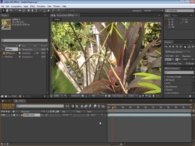
Task: Enable the Full Screen checkbox
Action: pos(184,64)
